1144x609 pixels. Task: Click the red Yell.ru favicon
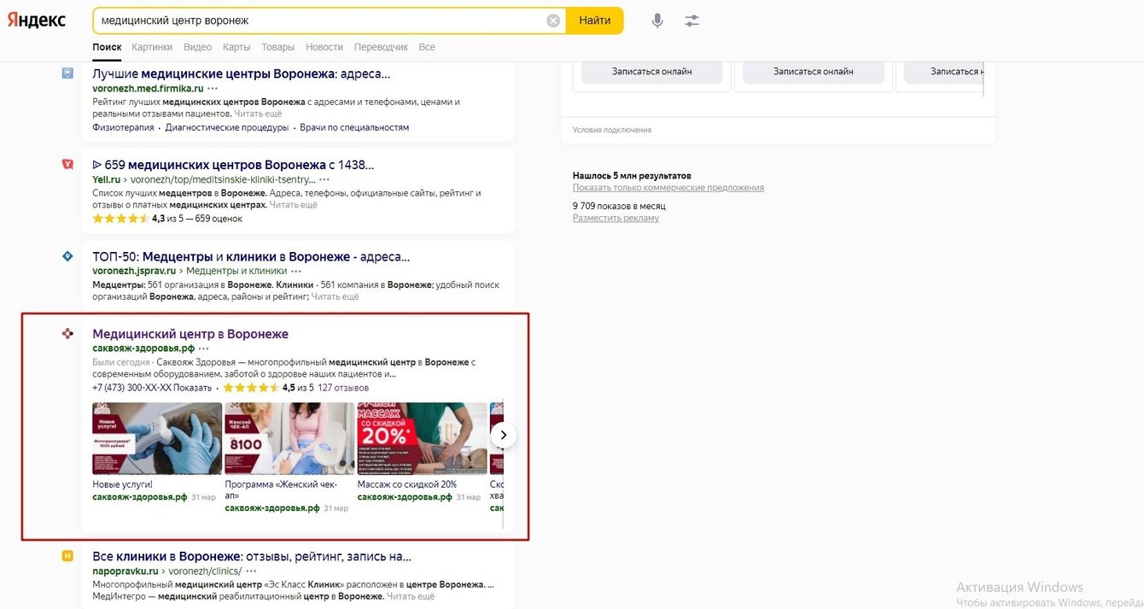67,164
